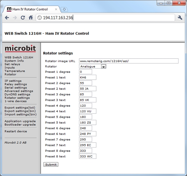Screen dimensions: 187x176
Task: Click the browser back arrow
Action: click(x=7, y=18)
